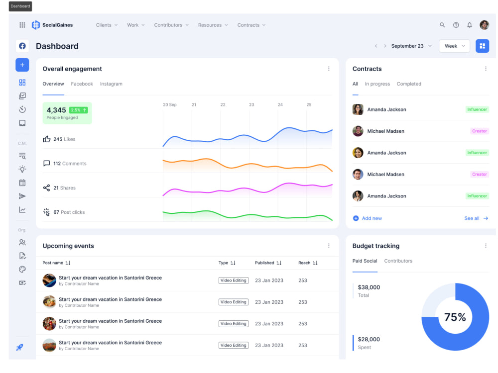Viewport: 498px width, 373px height.
Task: Open the inbox tray icon in sidebar
Action: click(22, 123)
